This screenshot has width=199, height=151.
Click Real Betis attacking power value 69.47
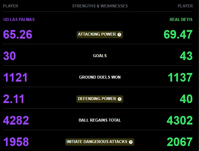178,34
